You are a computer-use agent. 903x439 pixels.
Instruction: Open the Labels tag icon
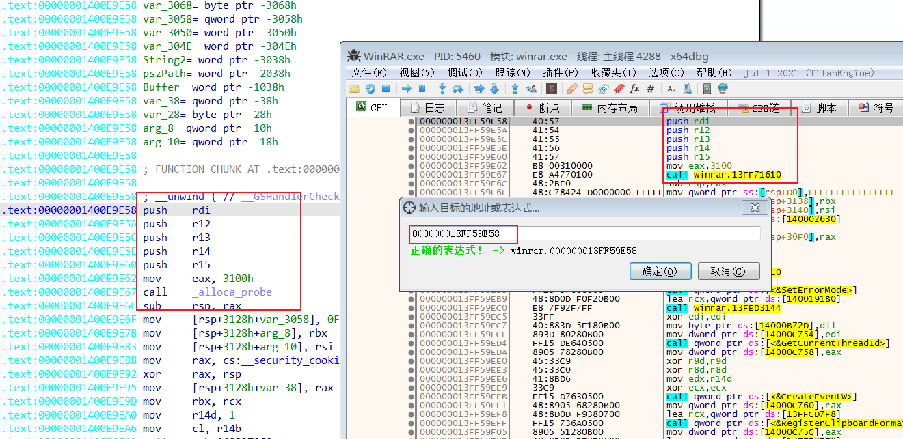(604, 89)
